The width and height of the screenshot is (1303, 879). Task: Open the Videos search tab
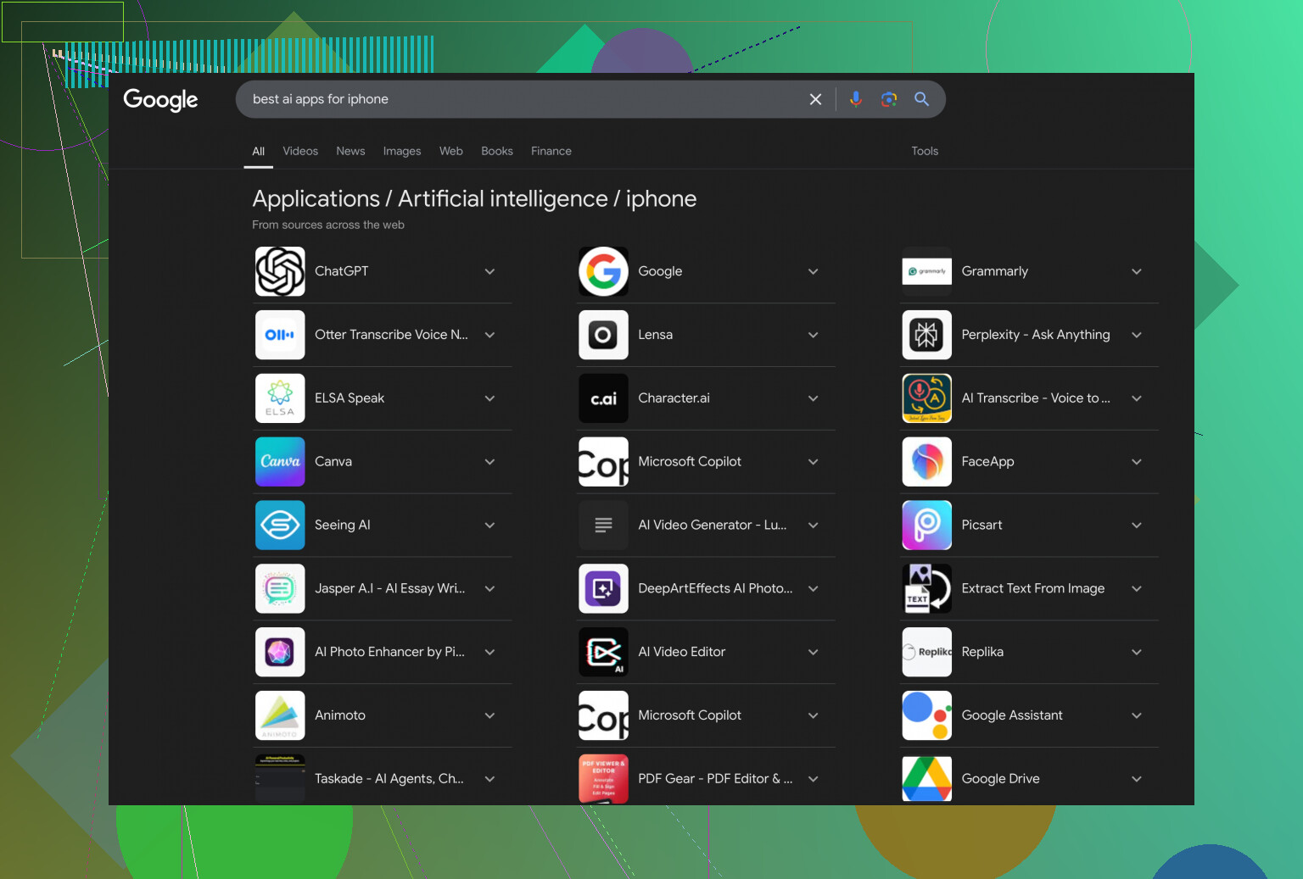point(300,151)
